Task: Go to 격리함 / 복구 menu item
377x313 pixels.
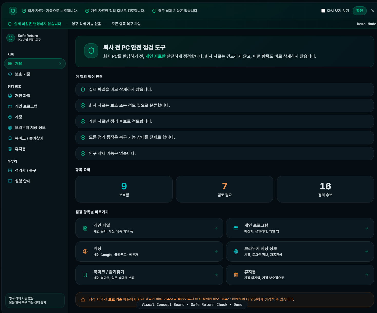Action: [x=25, y=170]
